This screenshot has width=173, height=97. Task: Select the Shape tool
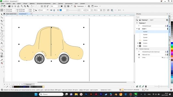2,18
